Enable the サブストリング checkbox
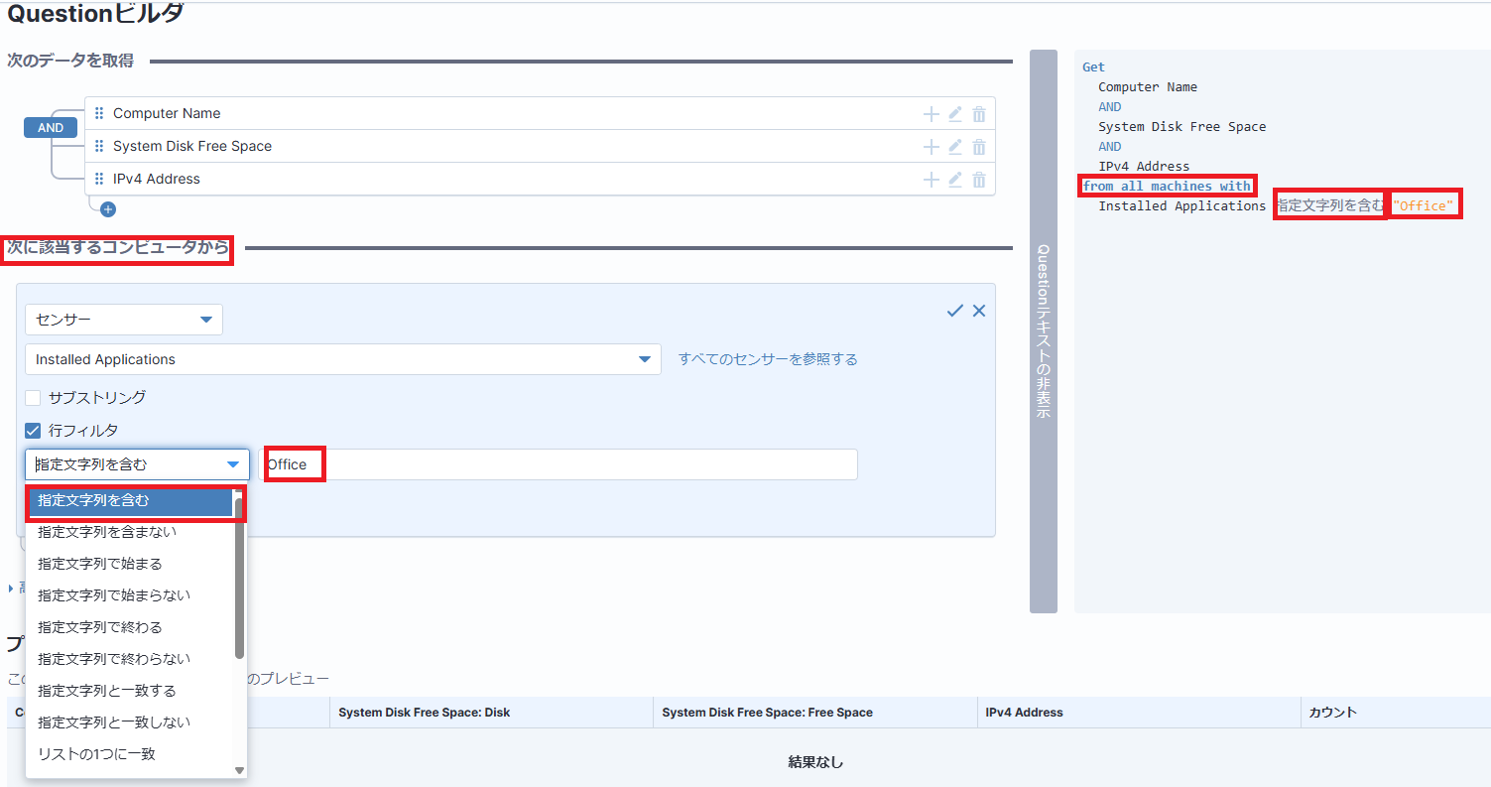Screen dimensions: 1491x787 (x=33, y=398)
